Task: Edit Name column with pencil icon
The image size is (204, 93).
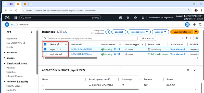Action: click(x=58, y=44)
